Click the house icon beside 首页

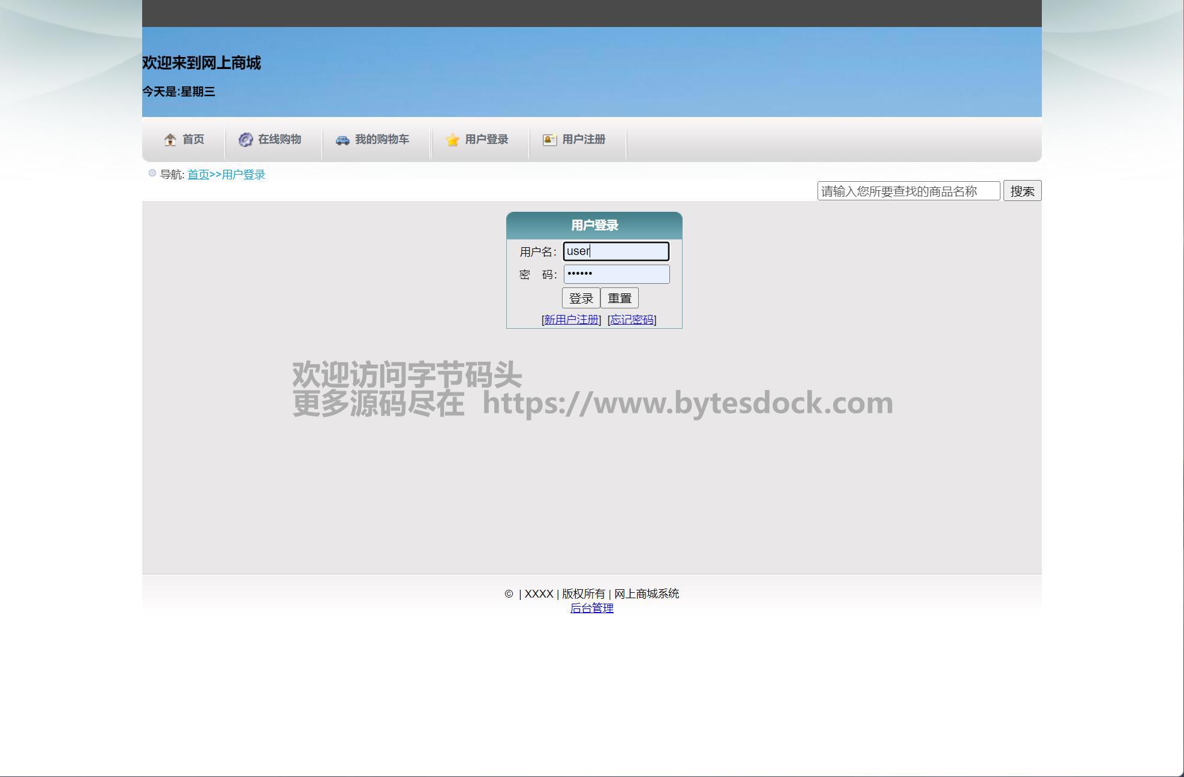click(x=170, y=140)
